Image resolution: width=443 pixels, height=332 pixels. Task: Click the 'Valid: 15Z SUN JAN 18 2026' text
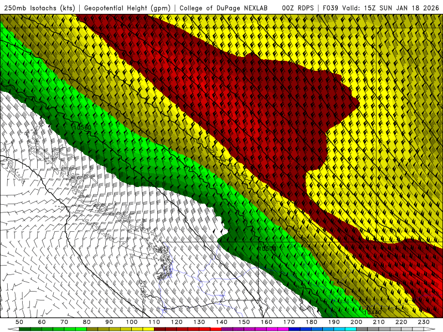(x=391, y=8)
